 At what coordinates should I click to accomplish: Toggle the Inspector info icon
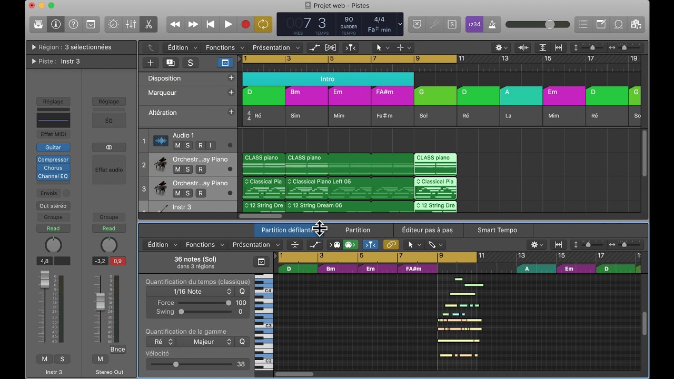[x=56, y=24]
